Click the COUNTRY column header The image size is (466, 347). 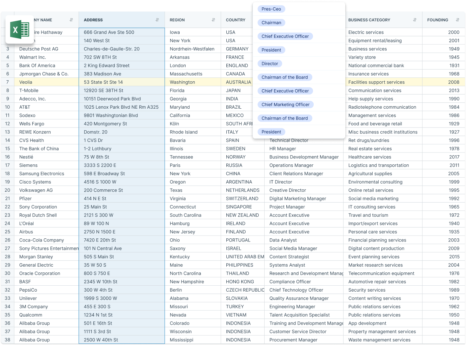click(x=235, y=20)
